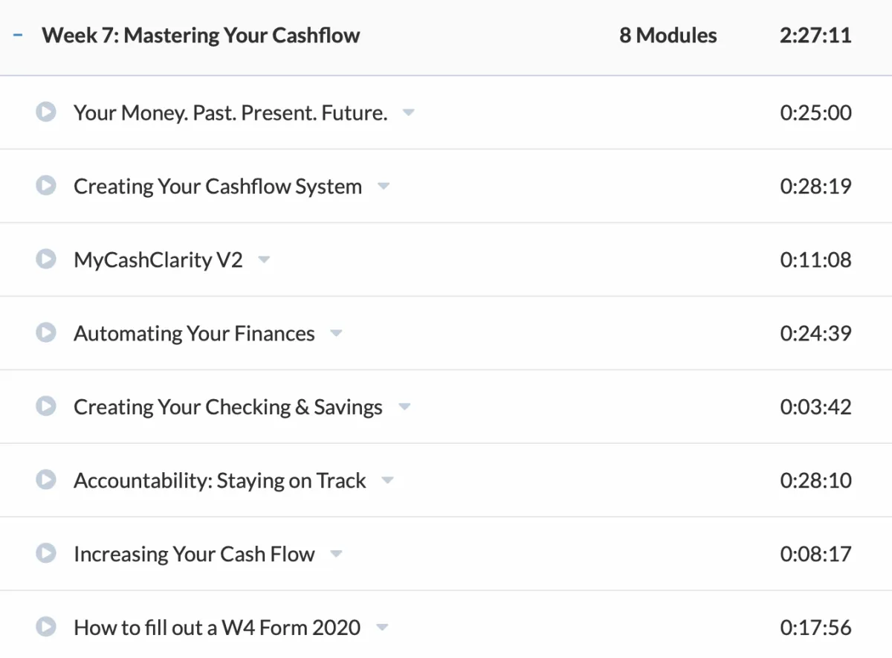Open dropdown arrow beside Creating Your Cashflow System
The width and height of the screenshot is (892, 658).
(383, 187)
